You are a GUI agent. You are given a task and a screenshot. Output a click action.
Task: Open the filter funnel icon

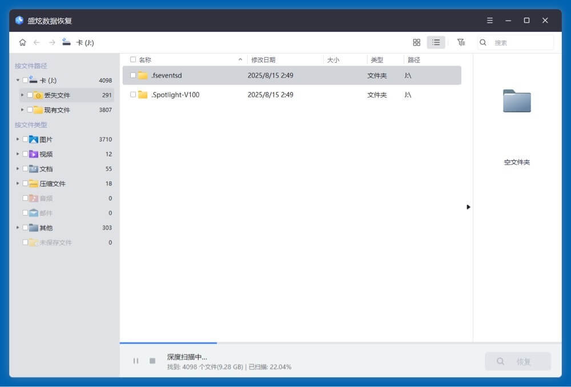coord(461,42)
